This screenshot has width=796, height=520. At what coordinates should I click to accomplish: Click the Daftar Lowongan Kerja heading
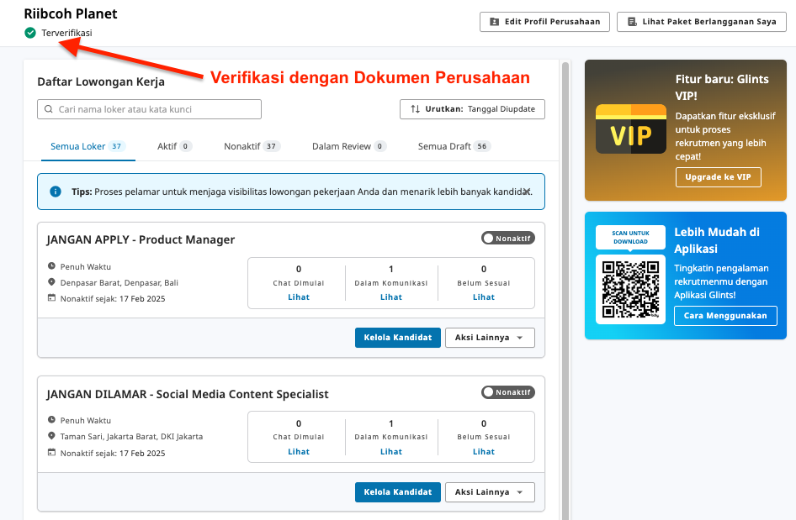pyautogui.click(x=101, y=81)
